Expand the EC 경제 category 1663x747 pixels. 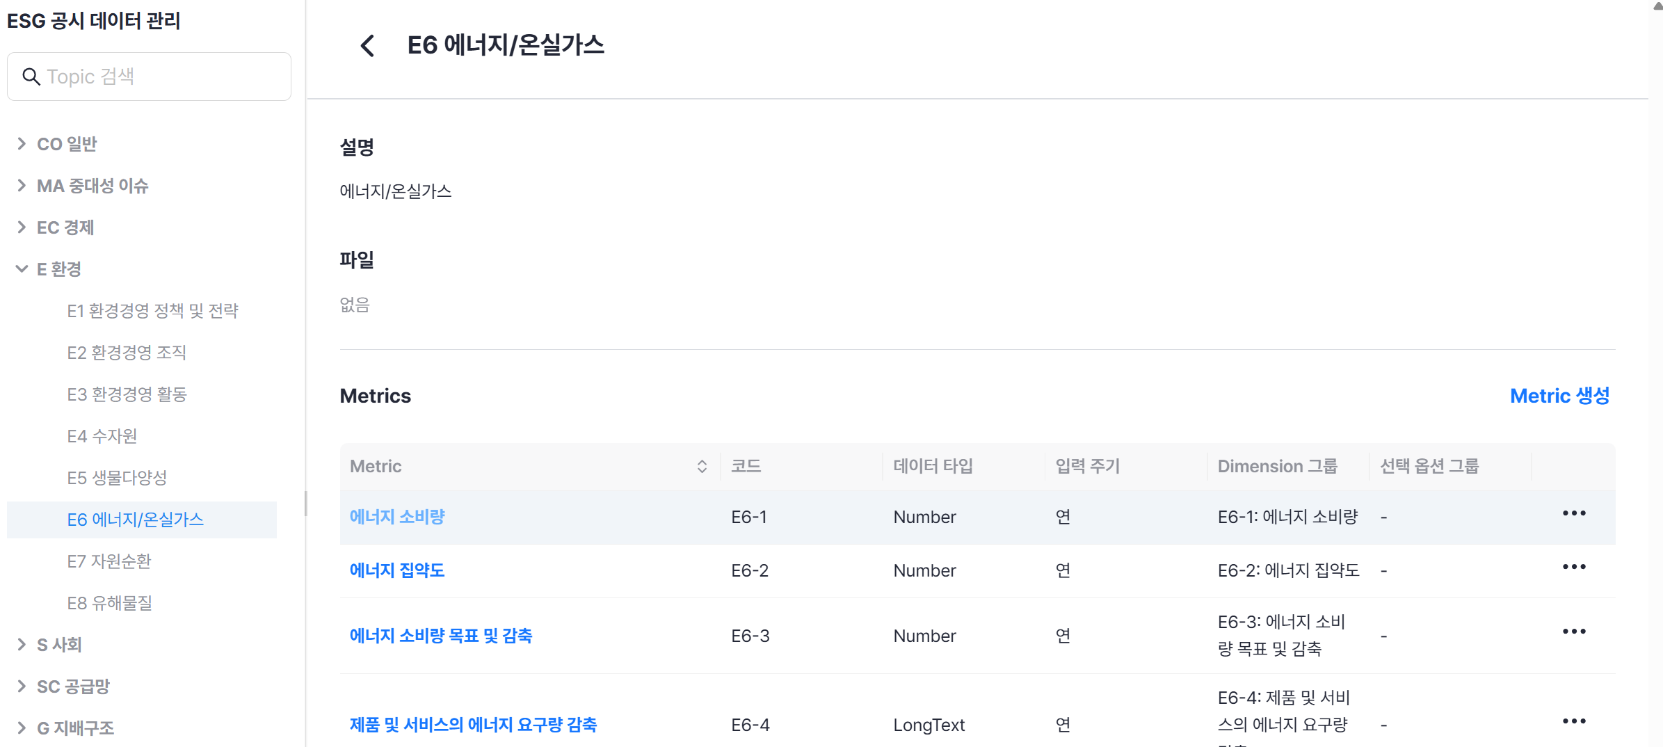pyautogui.click(x=22, y=227)
